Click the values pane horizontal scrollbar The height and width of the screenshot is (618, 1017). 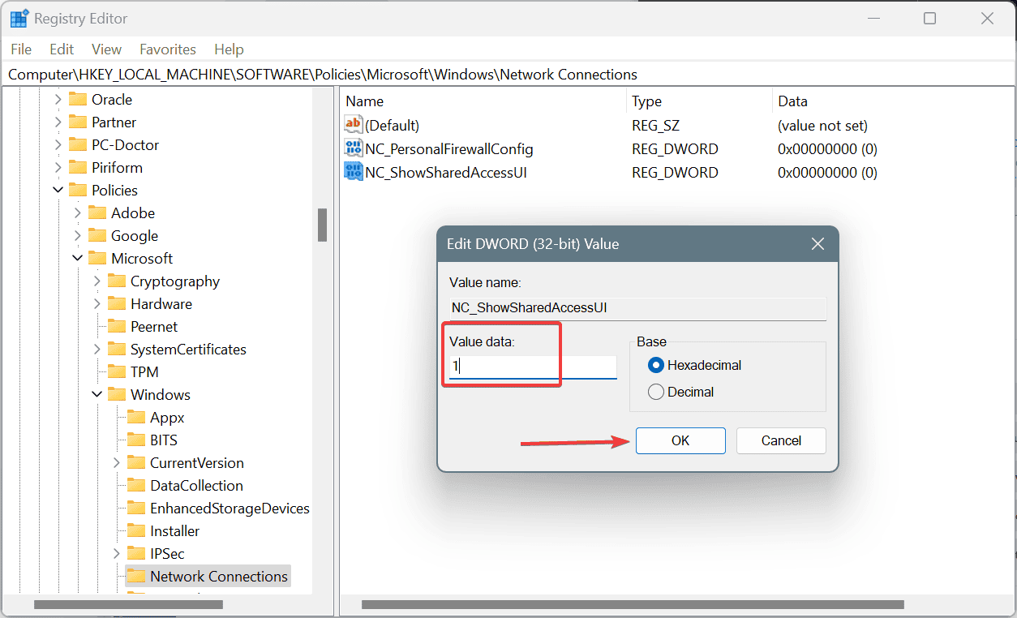coord(633,604)
